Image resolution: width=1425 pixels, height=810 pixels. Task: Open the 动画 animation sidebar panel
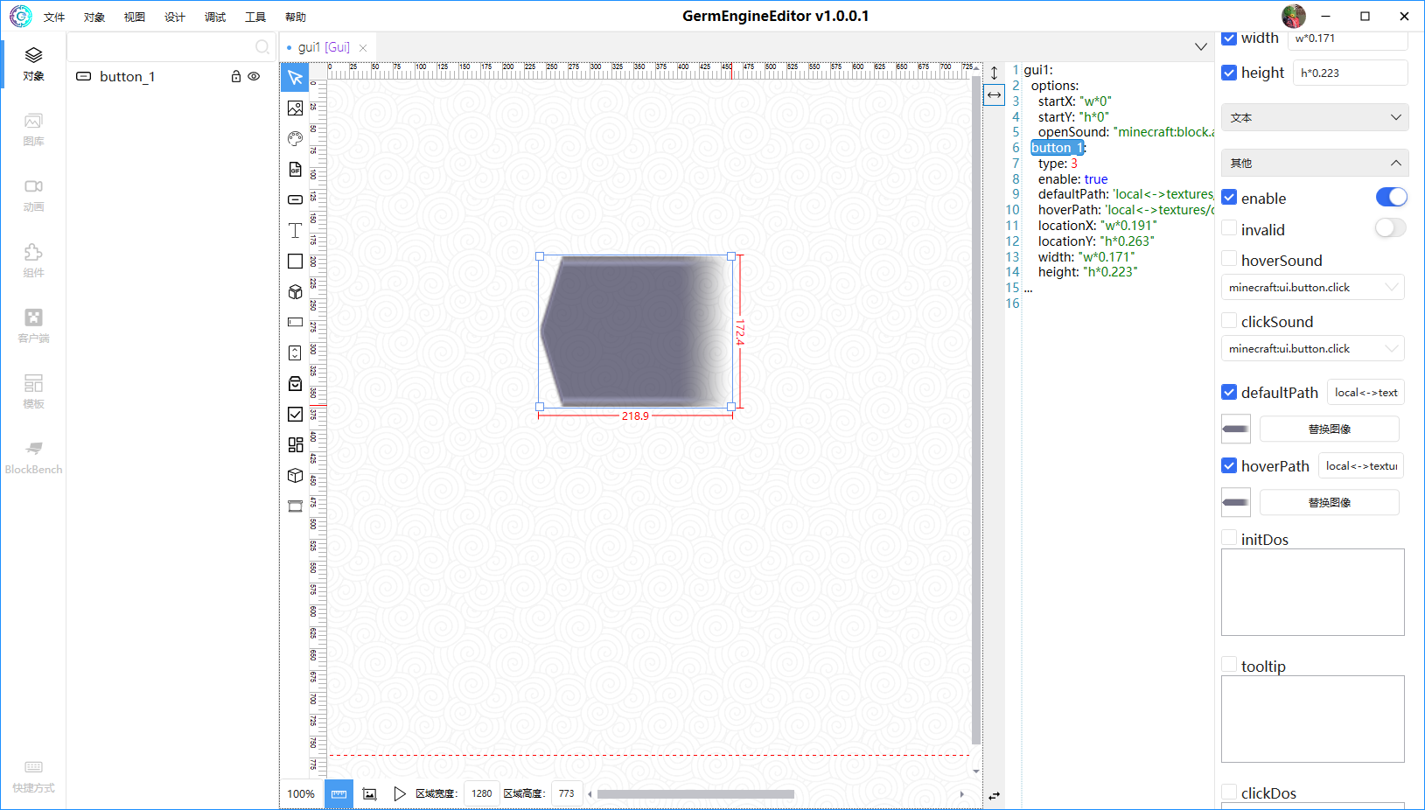[33, 195]
